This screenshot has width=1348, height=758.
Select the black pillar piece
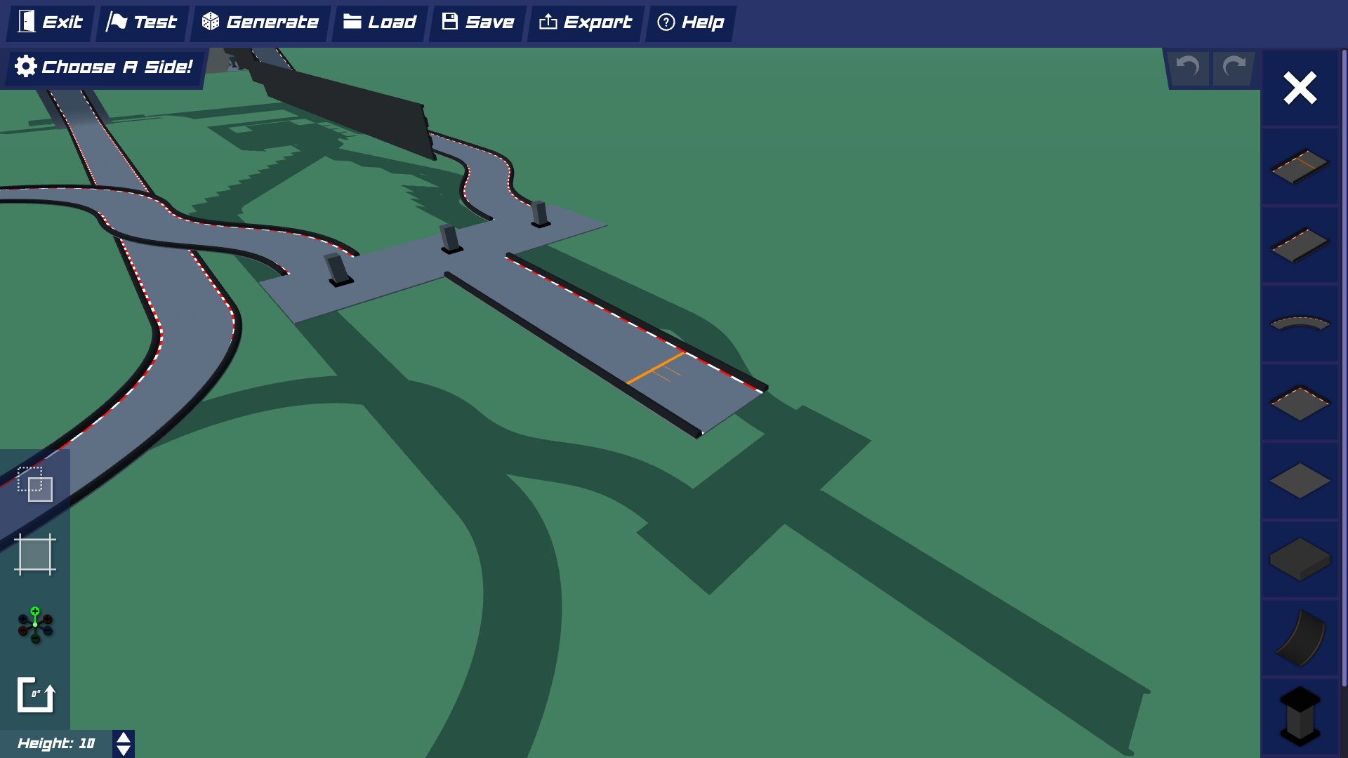(x=1300, y=716)
